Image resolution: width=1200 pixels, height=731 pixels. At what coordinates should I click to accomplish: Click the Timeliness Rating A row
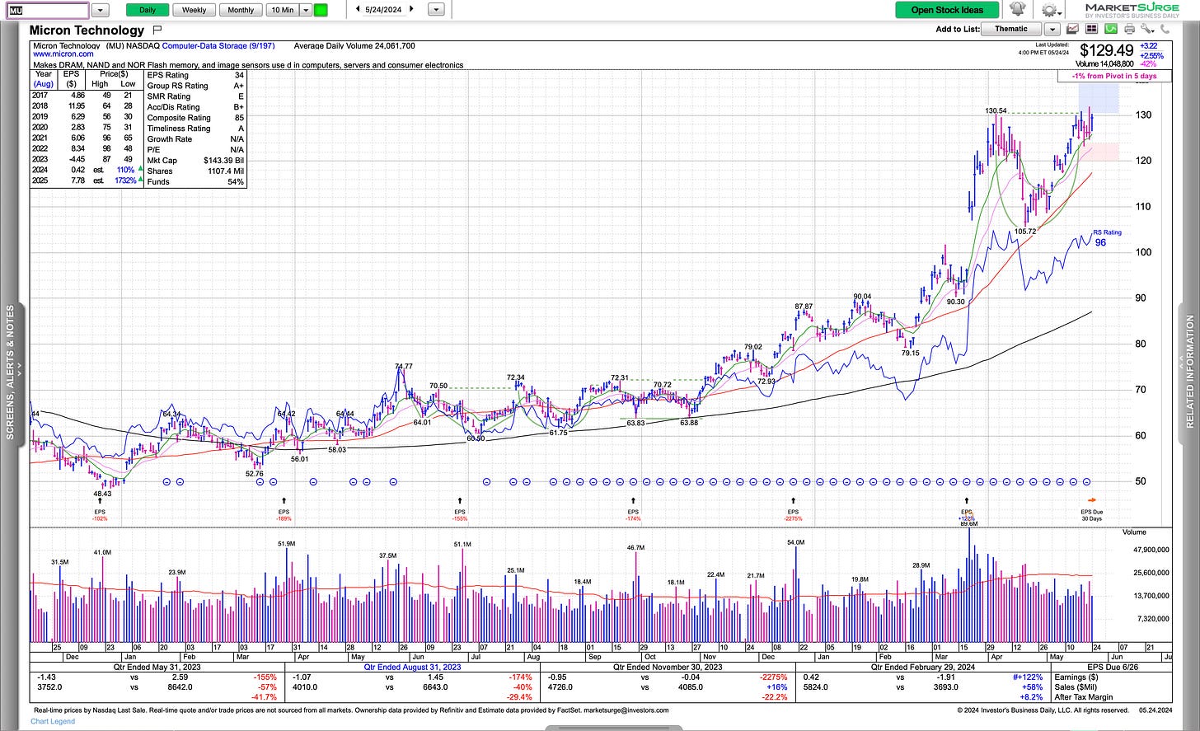pos(195,129)
